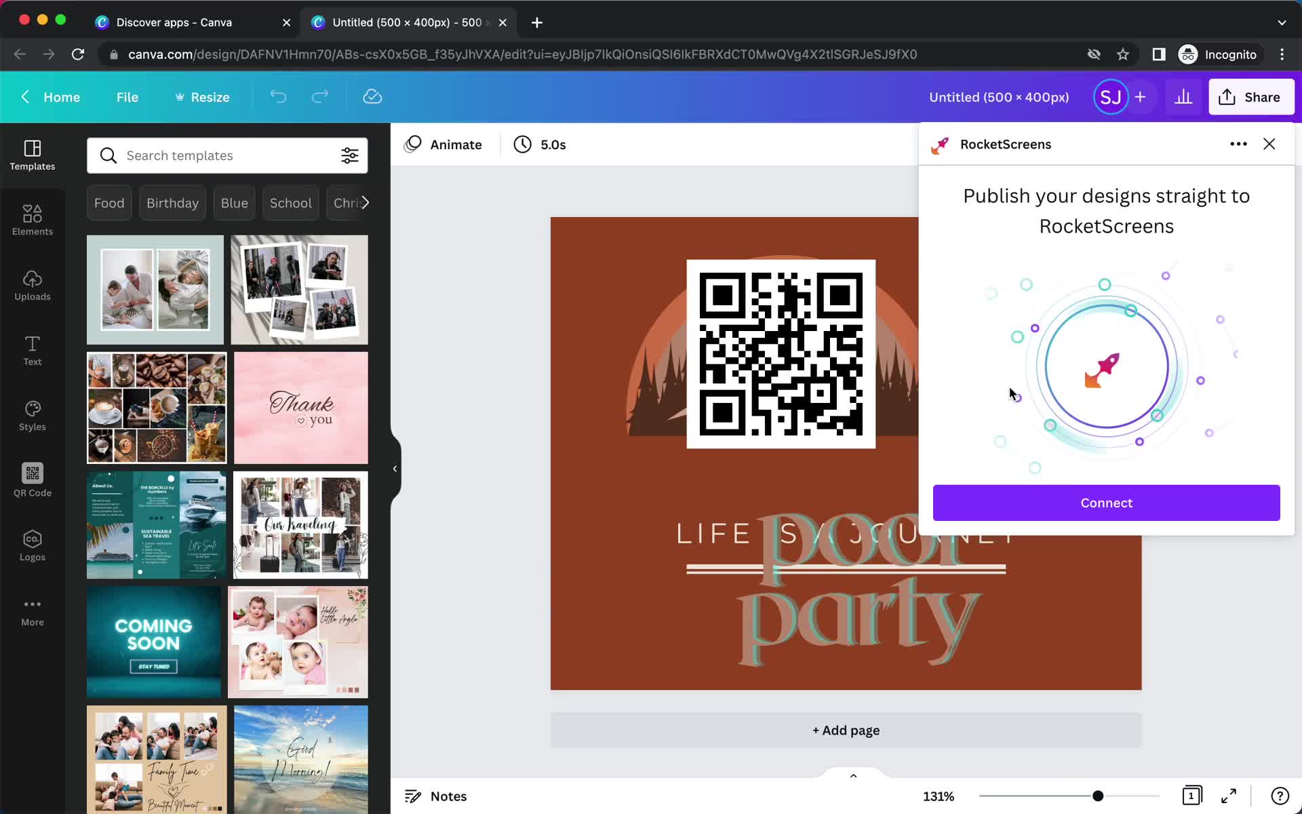Enter fullscreen present mode icon

(1229, 796)
